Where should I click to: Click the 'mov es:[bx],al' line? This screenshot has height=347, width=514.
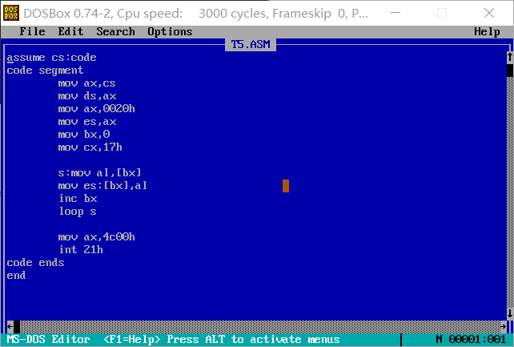click(102, 186)
